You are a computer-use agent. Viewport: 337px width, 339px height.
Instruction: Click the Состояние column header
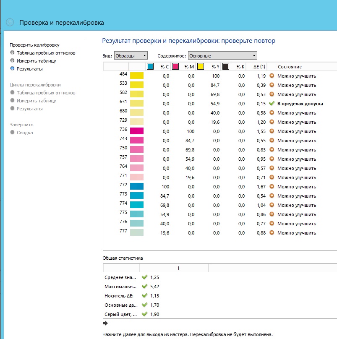coord(290,67)
